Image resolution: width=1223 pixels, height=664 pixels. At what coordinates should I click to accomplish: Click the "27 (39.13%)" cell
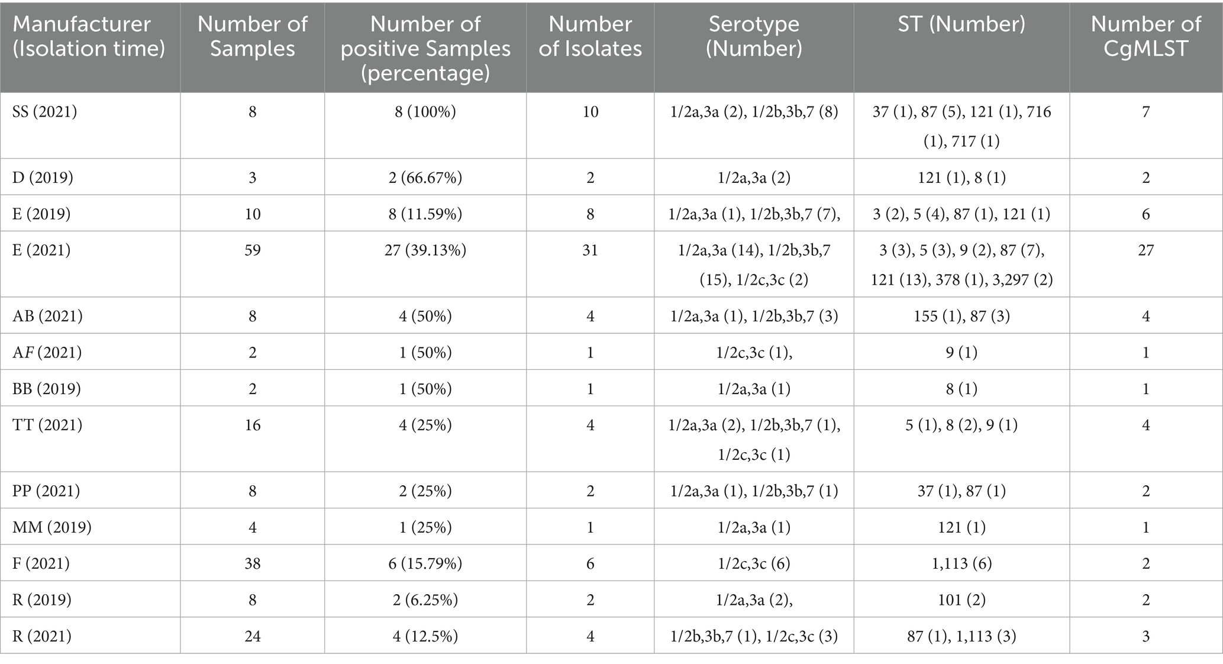[x=425, y=250]
